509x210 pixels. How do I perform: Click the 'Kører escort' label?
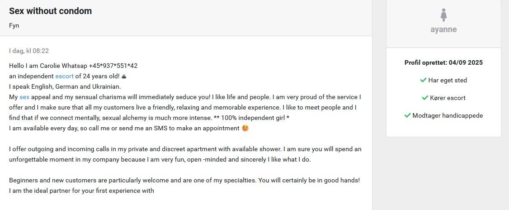coord(447,98)
